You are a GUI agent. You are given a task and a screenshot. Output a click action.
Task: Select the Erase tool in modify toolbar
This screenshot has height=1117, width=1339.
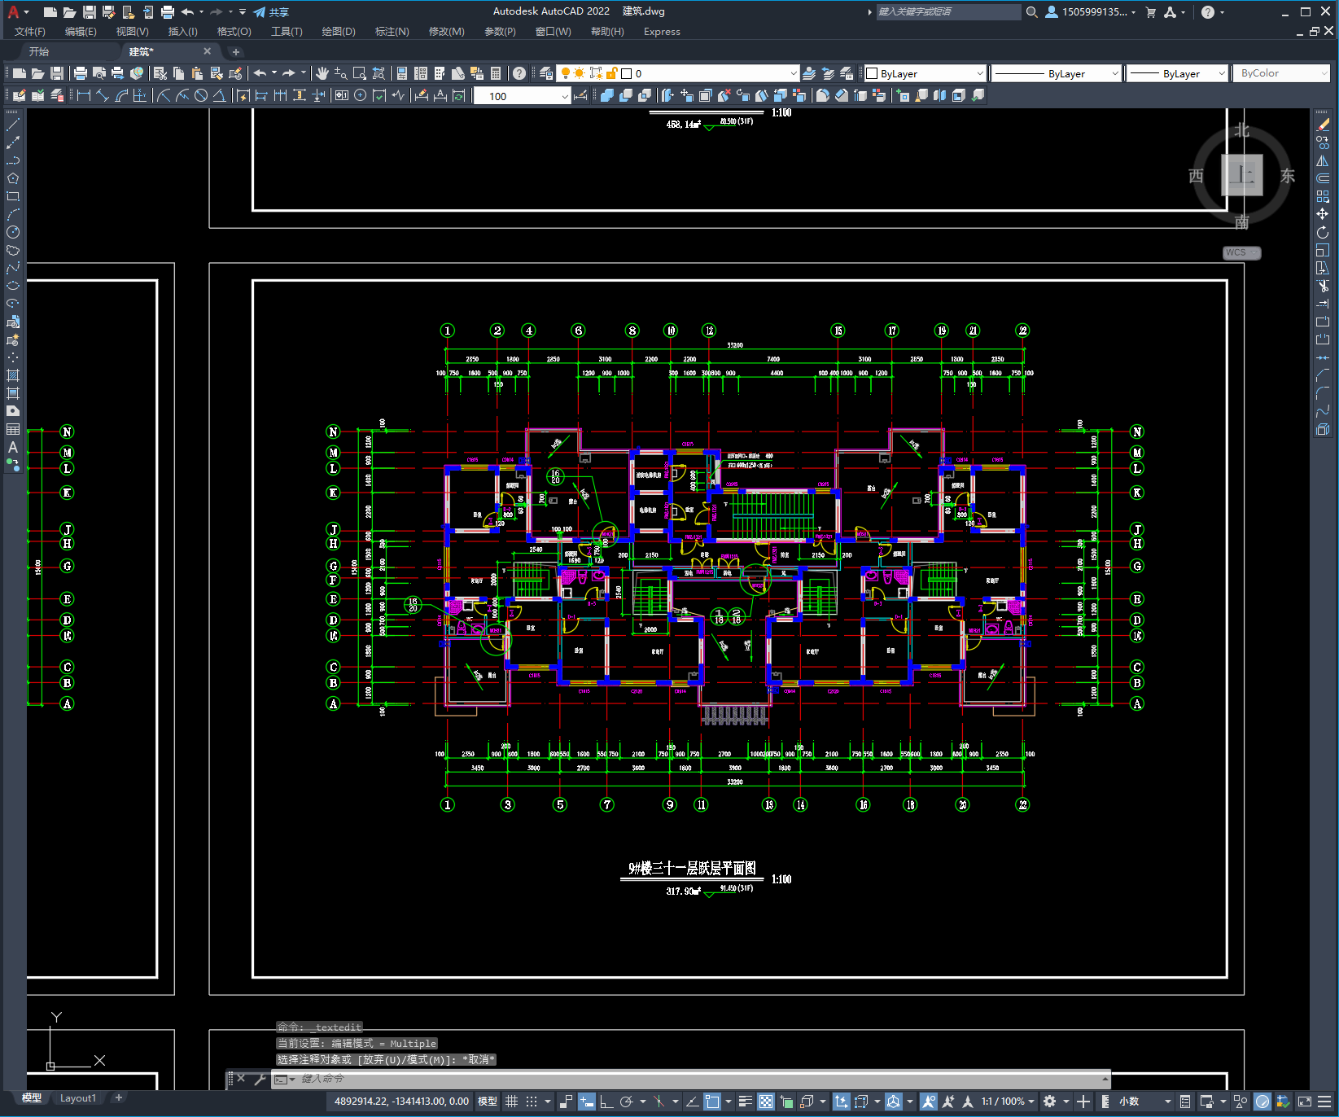(x=1323, y=125)
